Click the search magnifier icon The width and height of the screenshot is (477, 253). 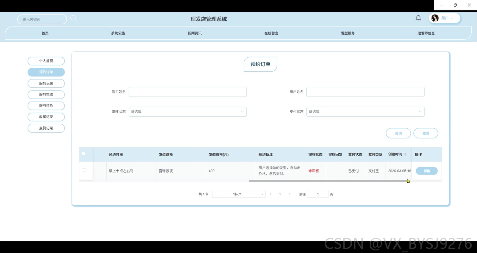point(73,19)
